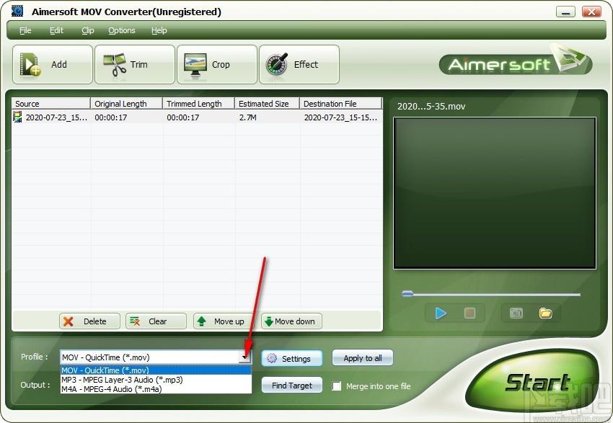Screen dimensions: 613x423
Task: Open the Options menu
Action: (x=122, y=30)
